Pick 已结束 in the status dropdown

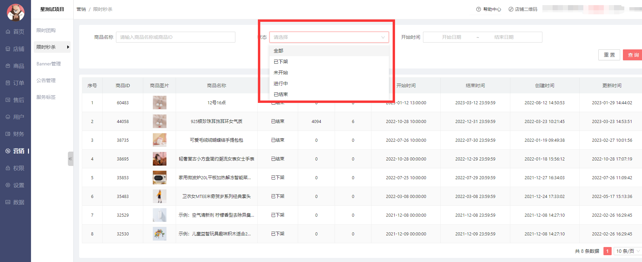tap(281, 94)
